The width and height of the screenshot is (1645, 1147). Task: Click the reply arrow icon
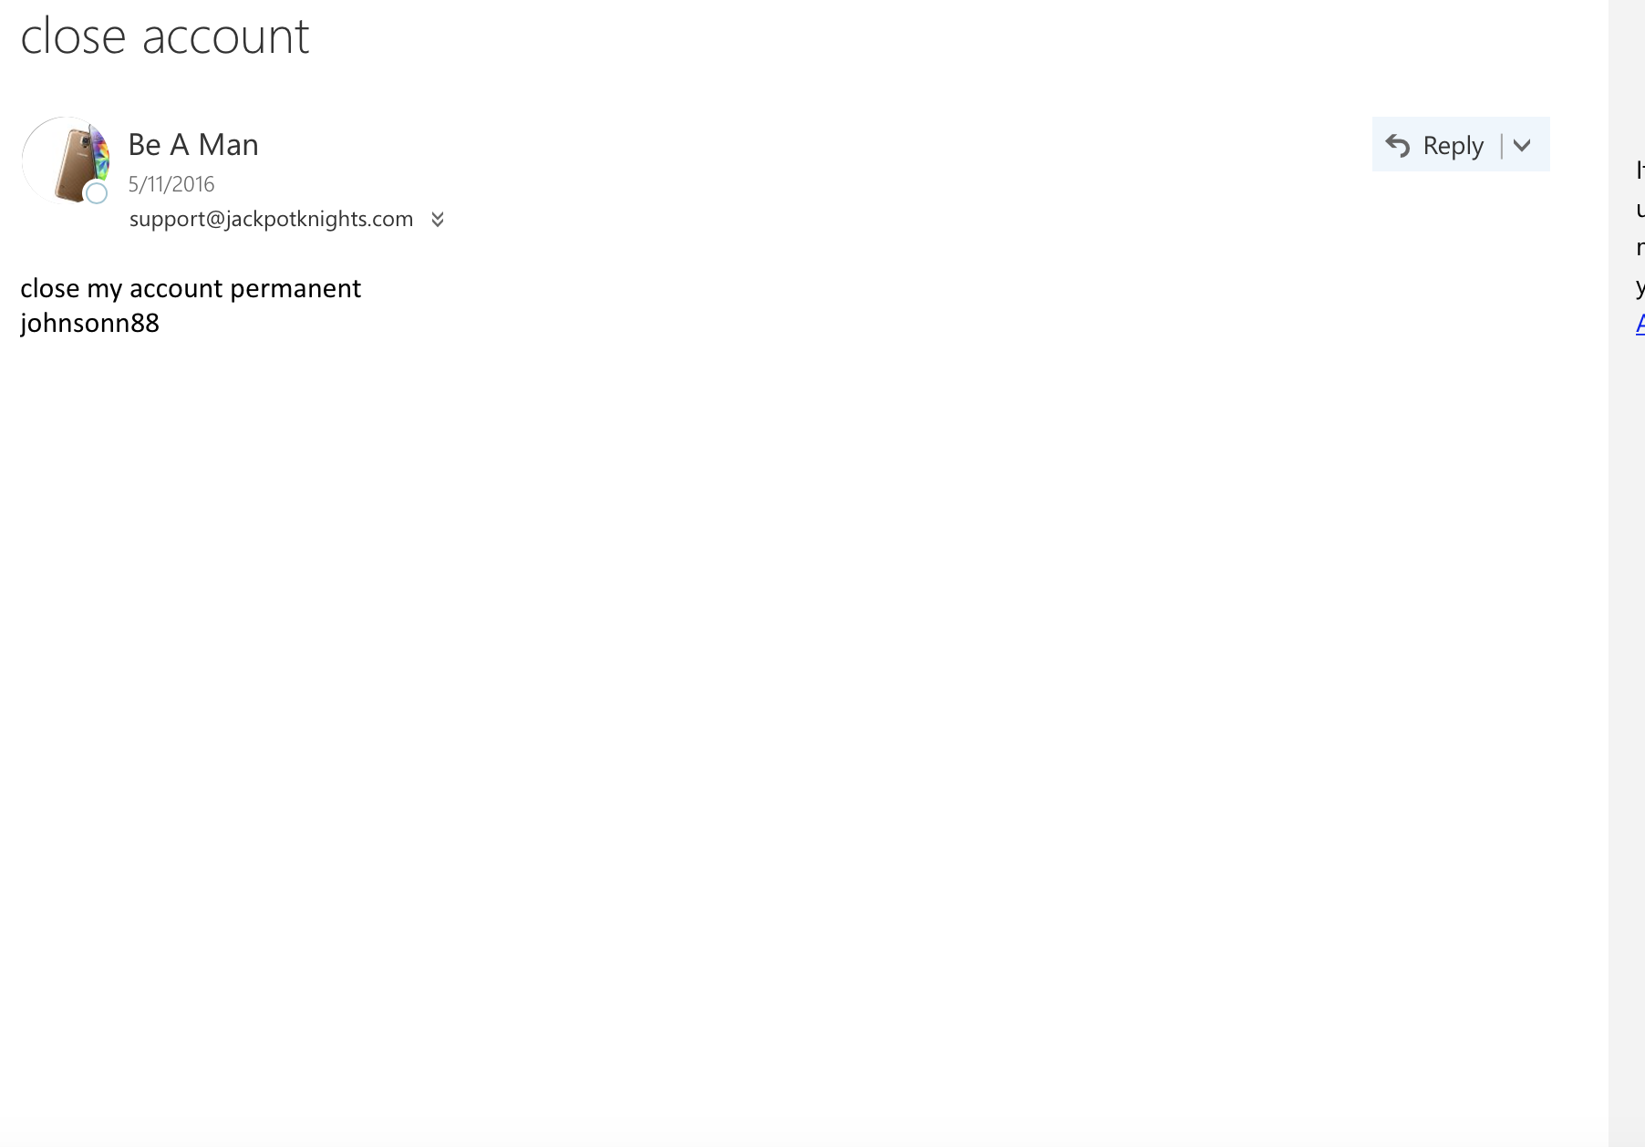pos(1398,145)
